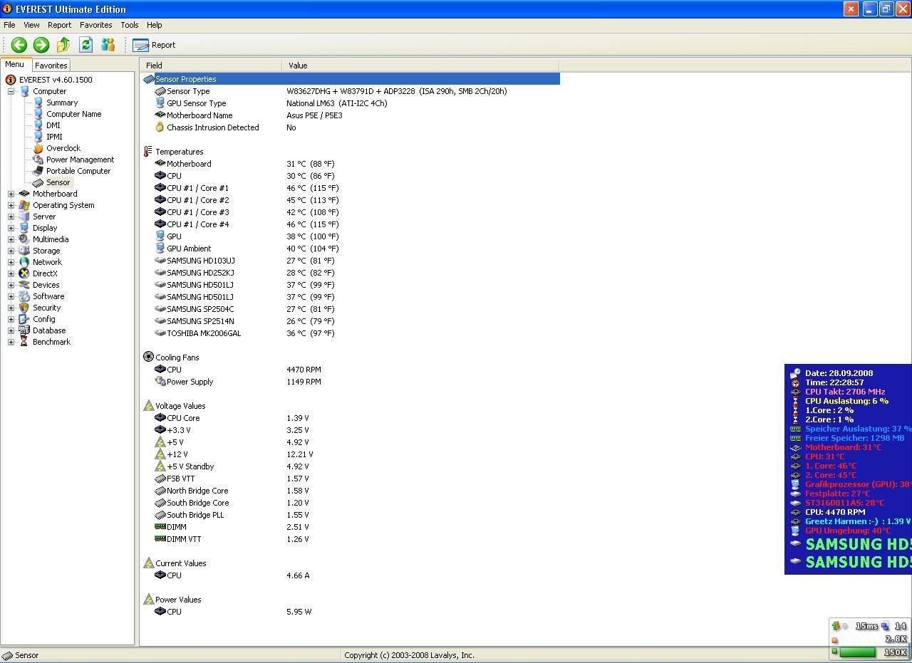The height and width of the screenshot is (663, 912).
Task: Click the TOSHIBA MK2006GAL drive icon
Action: click(x=160, y=333)
